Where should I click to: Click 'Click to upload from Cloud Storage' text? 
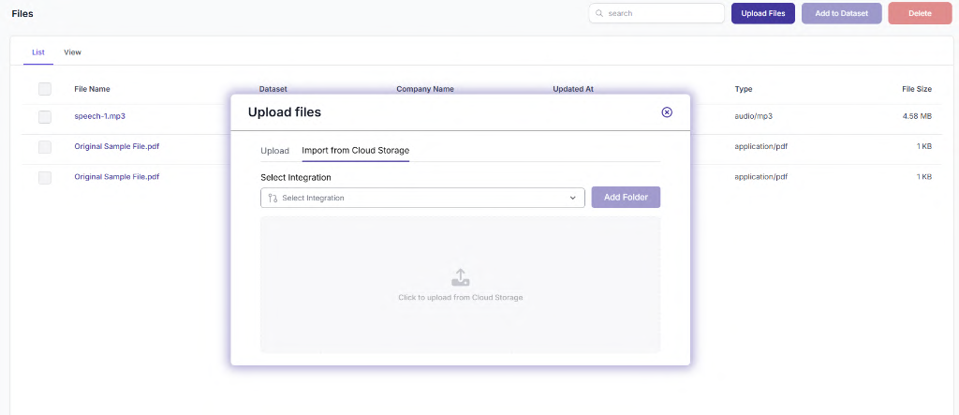[x=461, y=298]
